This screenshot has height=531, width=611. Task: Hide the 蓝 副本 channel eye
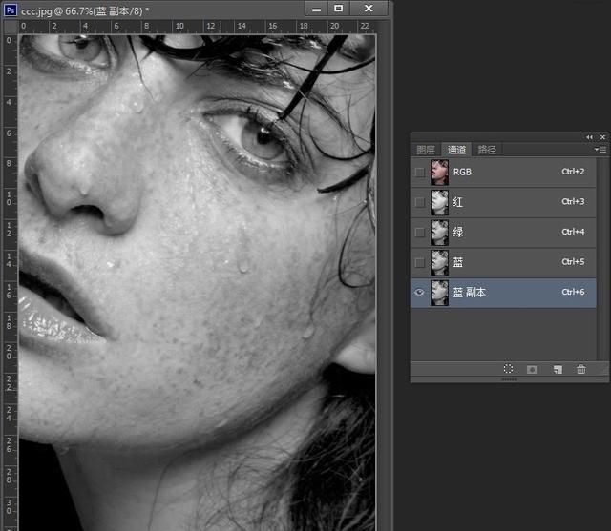tap(420, 293)
